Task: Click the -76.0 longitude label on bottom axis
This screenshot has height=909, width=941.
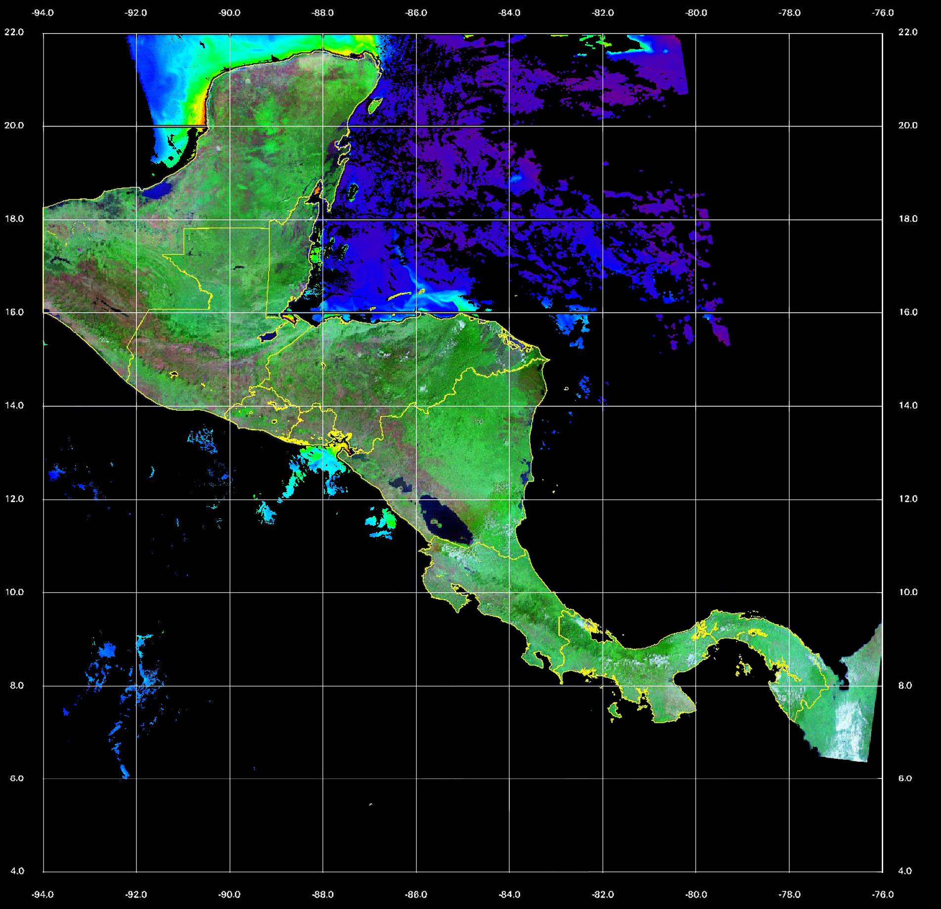Action: click(x=883, y=895)
